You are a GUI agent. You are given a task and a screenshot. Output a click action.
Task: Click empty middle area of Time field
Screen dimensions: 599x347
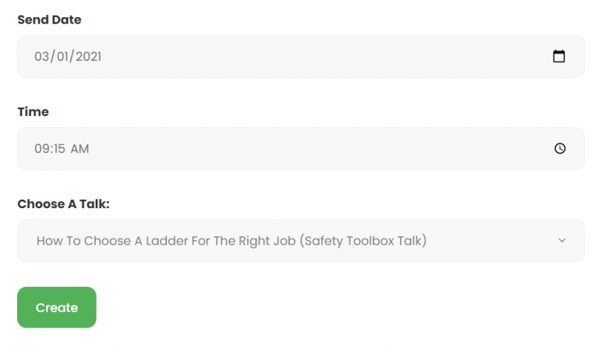(x=328, y=148)
